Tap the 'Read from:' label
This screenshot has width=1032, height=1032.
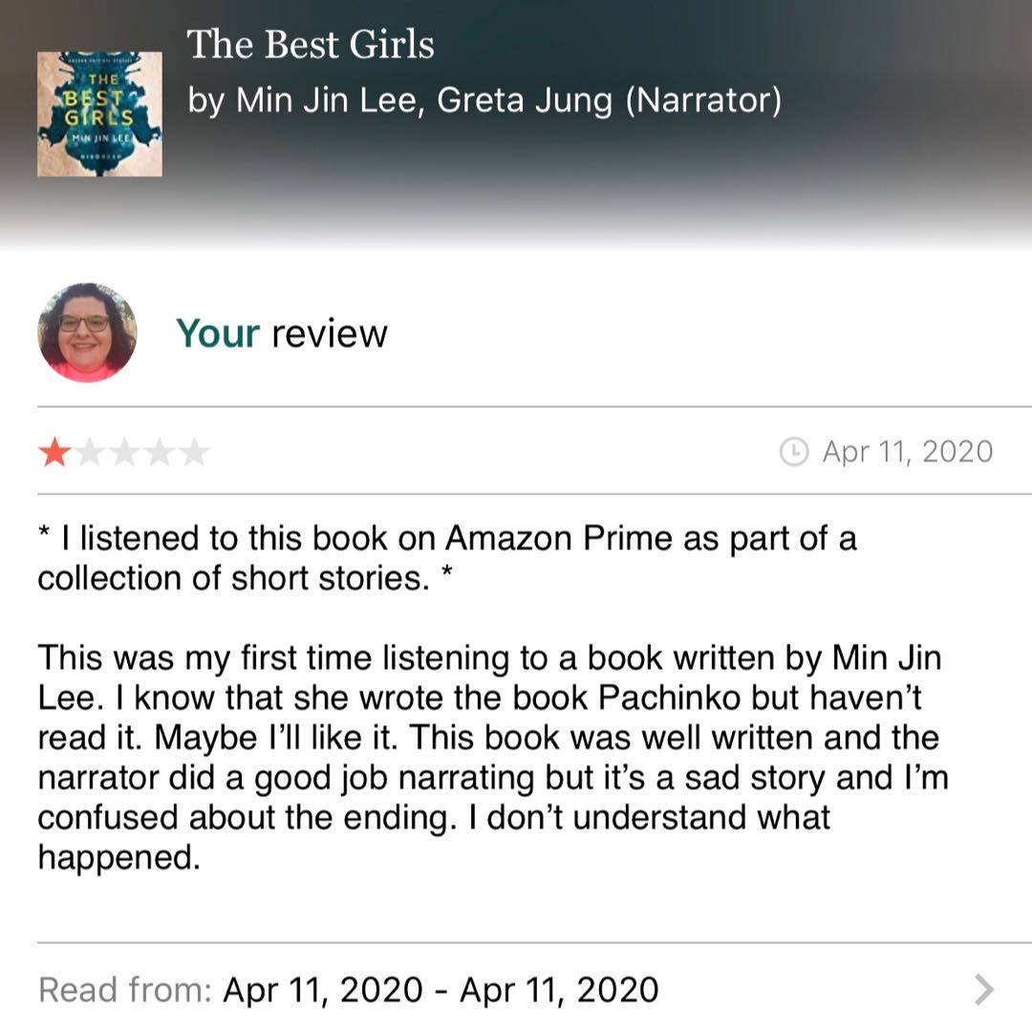click(x=125, y=989)
